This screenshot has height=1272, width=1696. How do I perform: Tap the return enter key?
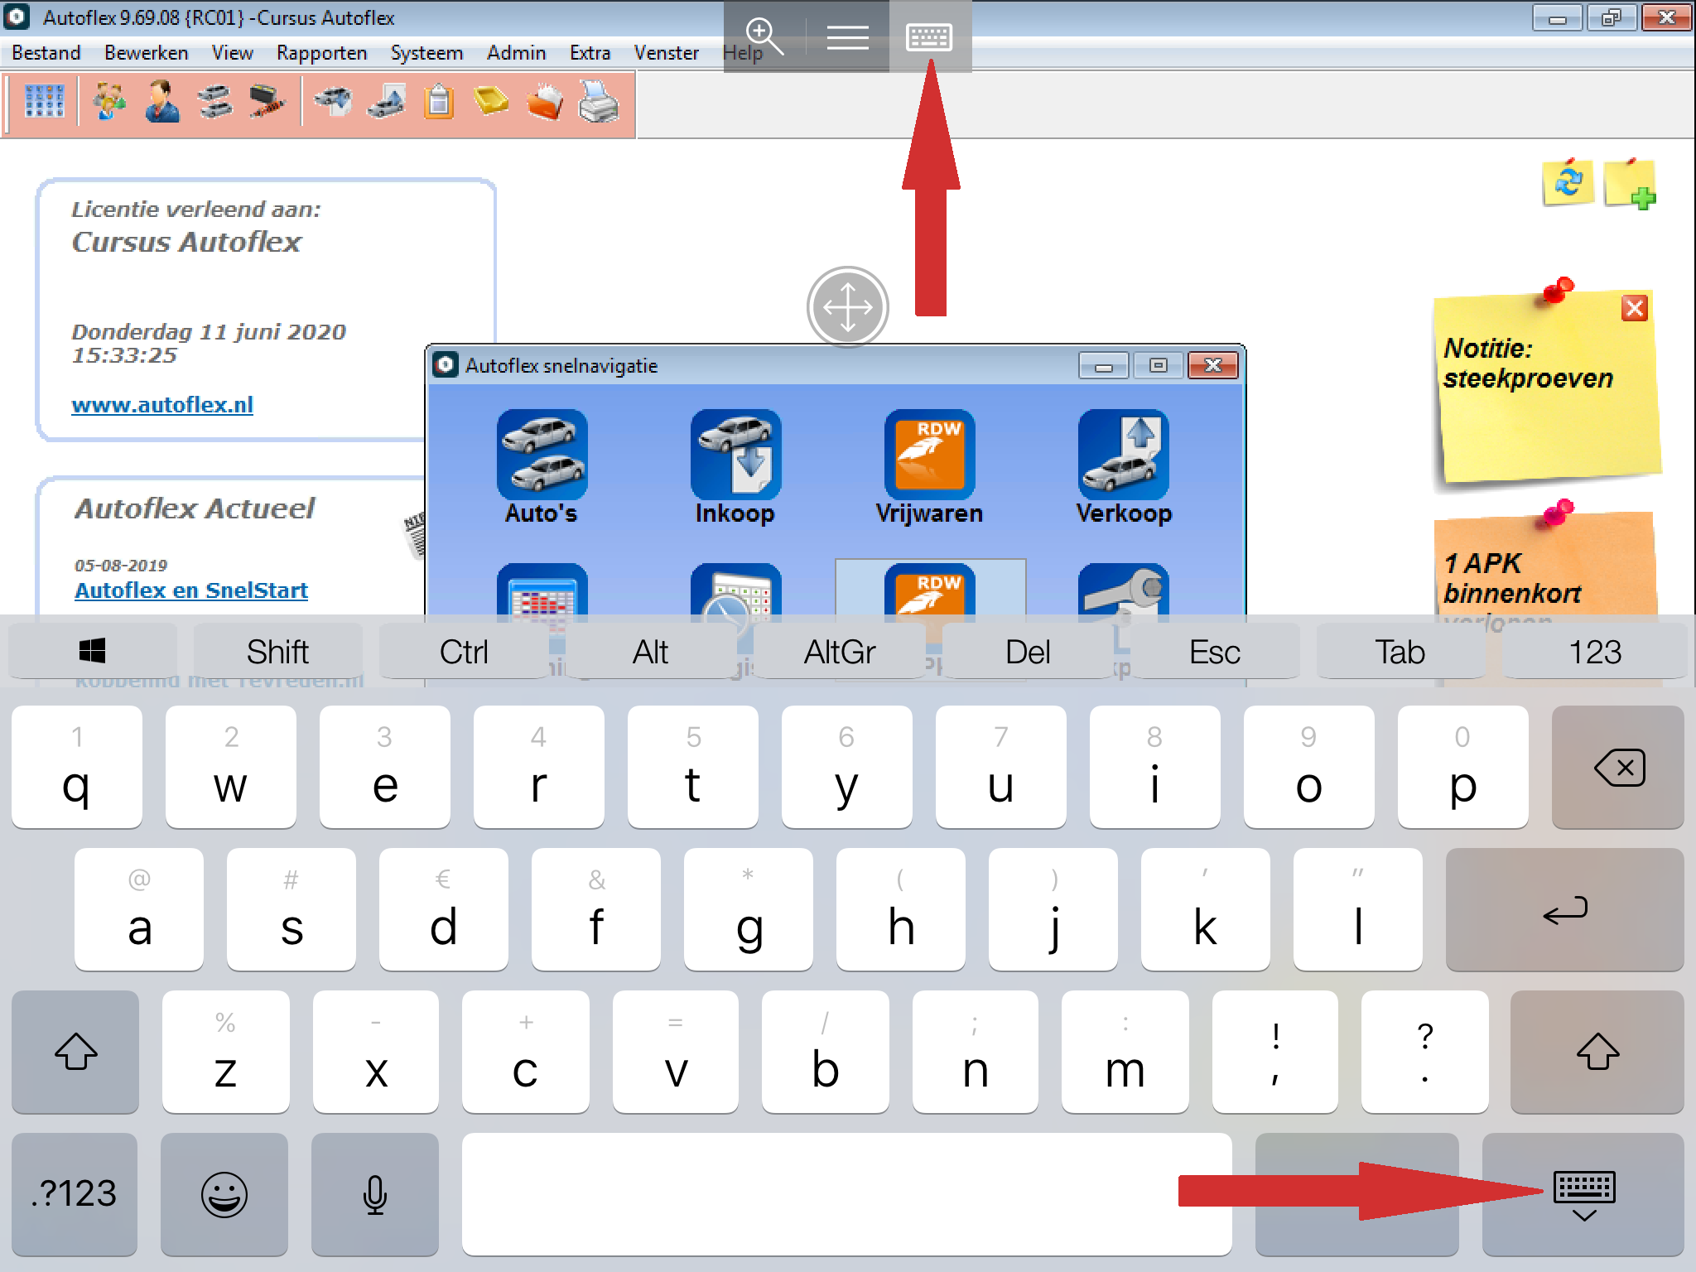coord(1565,909)
